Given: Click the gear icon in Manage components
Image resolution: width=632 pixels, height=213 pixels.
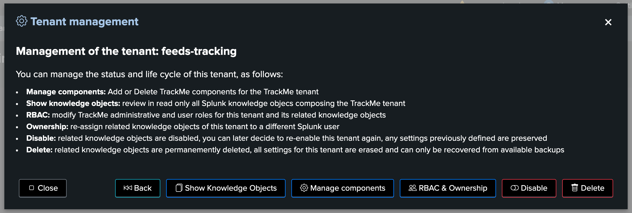Looking at the screenshot, I should [x=304, y=188].
